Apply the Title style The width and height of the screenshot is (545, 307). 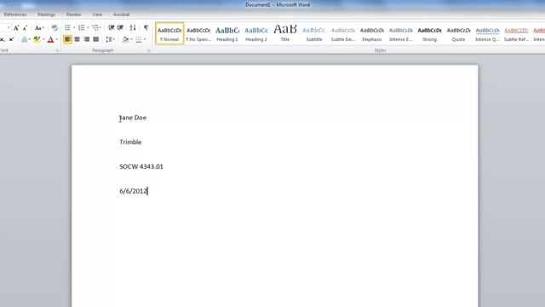pyautogui.click(x=285, y=33)
